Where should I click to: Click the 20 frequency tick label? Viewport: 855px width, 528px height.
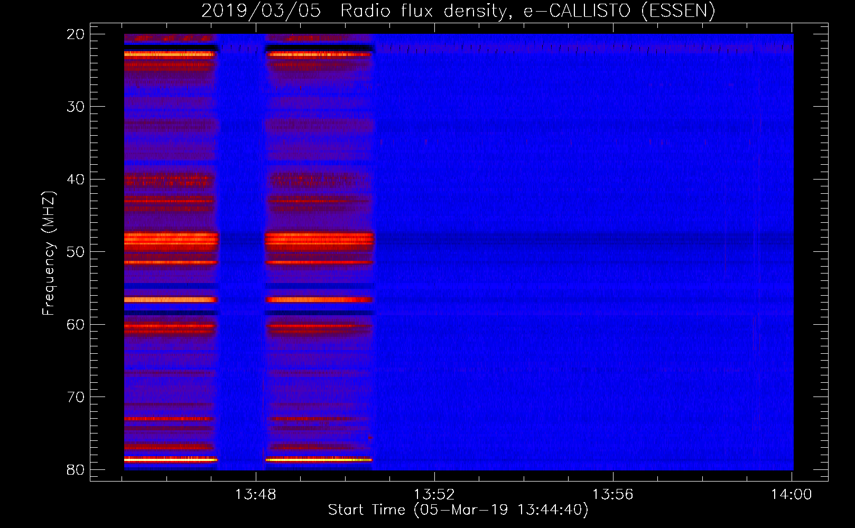76,34
